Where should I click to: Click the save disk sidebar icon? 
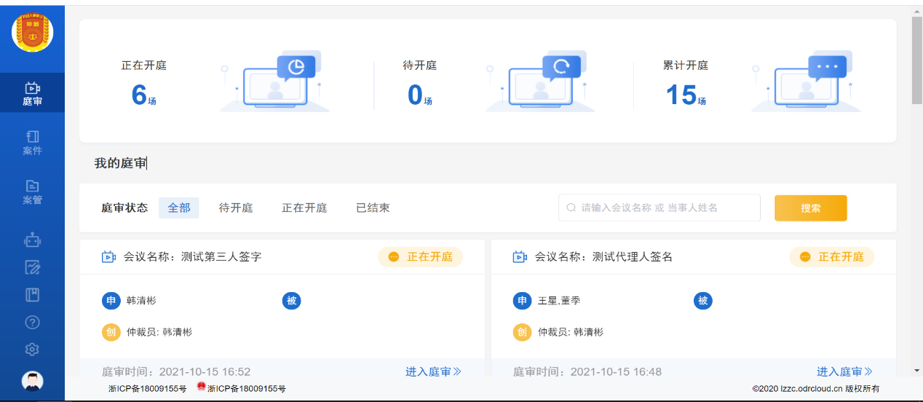32,295
